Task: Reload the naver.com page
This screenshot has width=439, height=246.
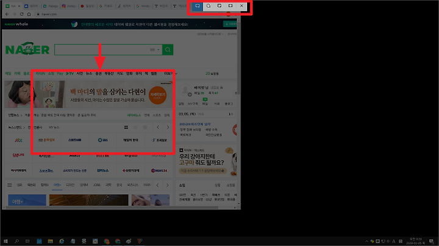Action: [21, 14]
